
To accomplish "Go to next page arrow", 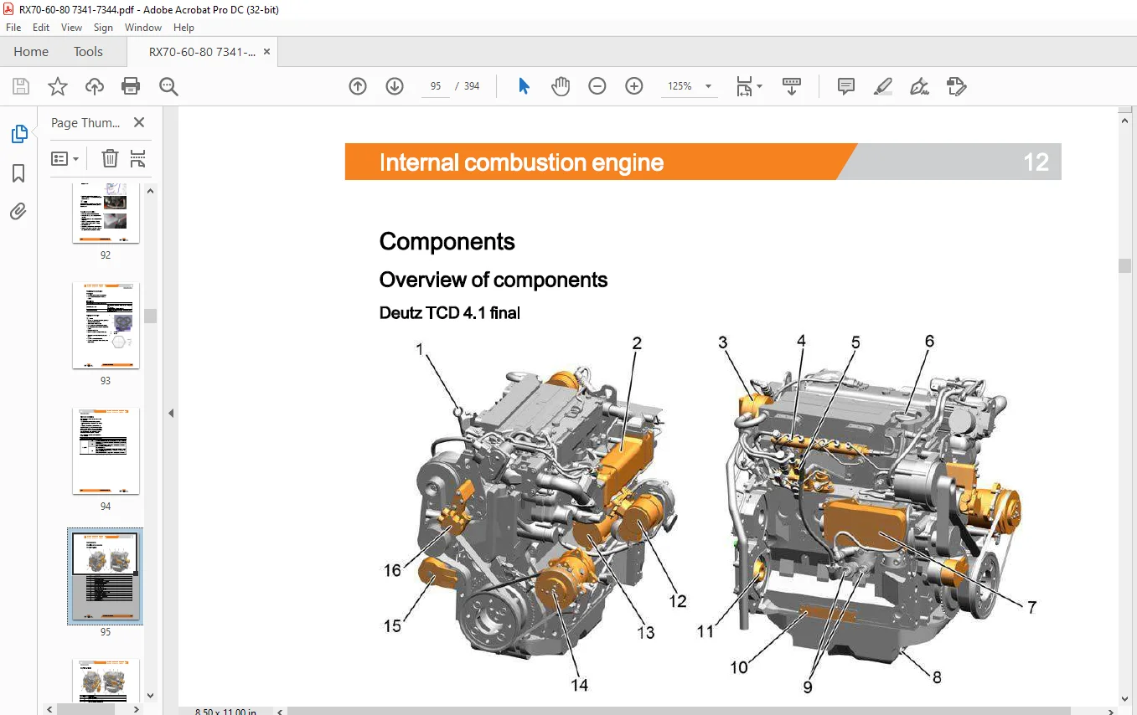I will tap(395, 86).
